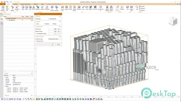The height and width of the screenshot is (103, 181).
Task: Enable Limit platform height checkbox
Action: point(36,34)
